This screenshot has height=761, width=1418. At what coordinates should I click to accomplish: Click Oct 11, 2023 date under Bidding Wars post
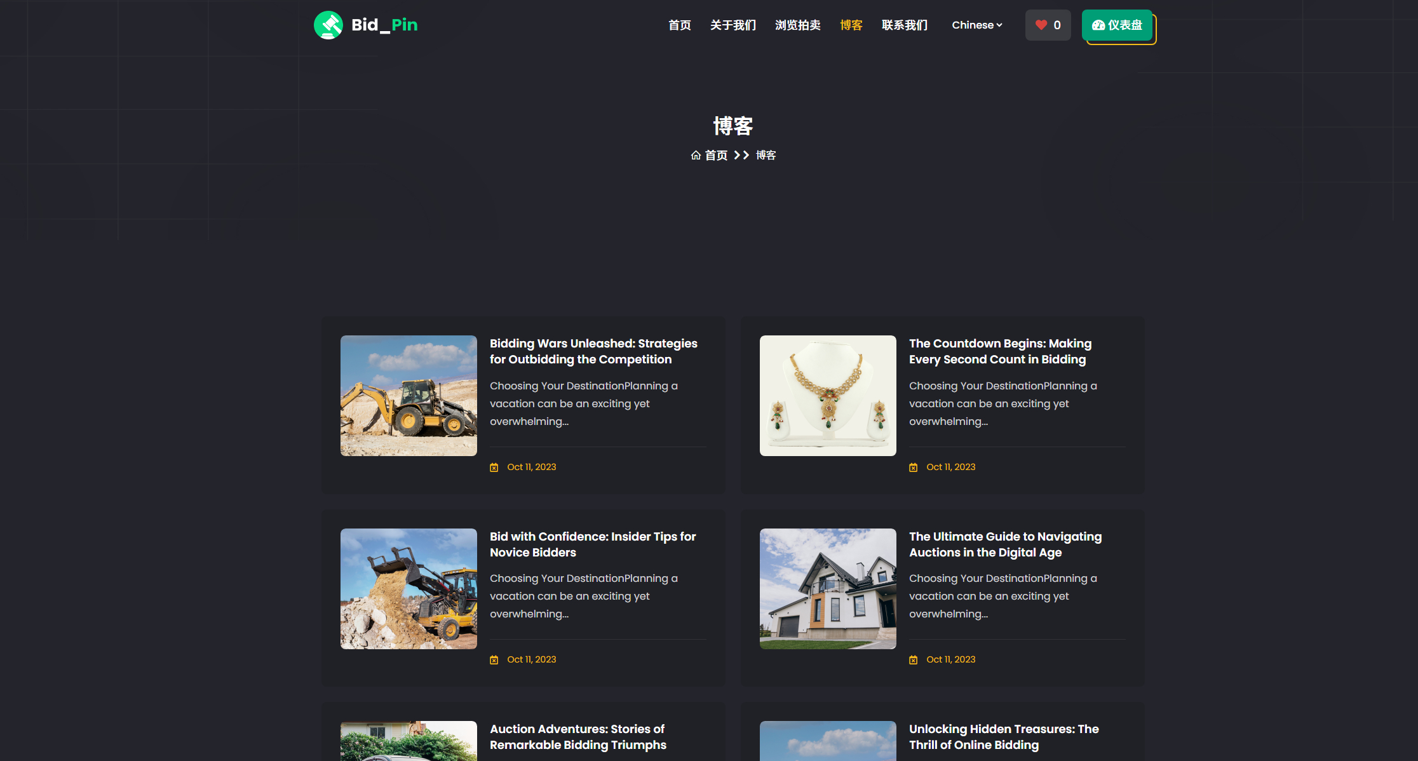532,467
